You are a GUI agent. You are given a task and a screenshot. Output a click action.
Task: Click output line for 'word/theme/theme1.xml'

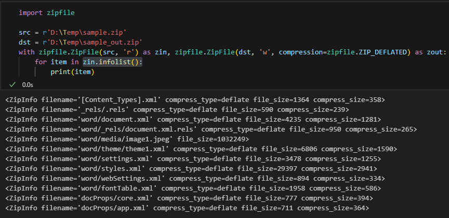click(x=201, y=149)
